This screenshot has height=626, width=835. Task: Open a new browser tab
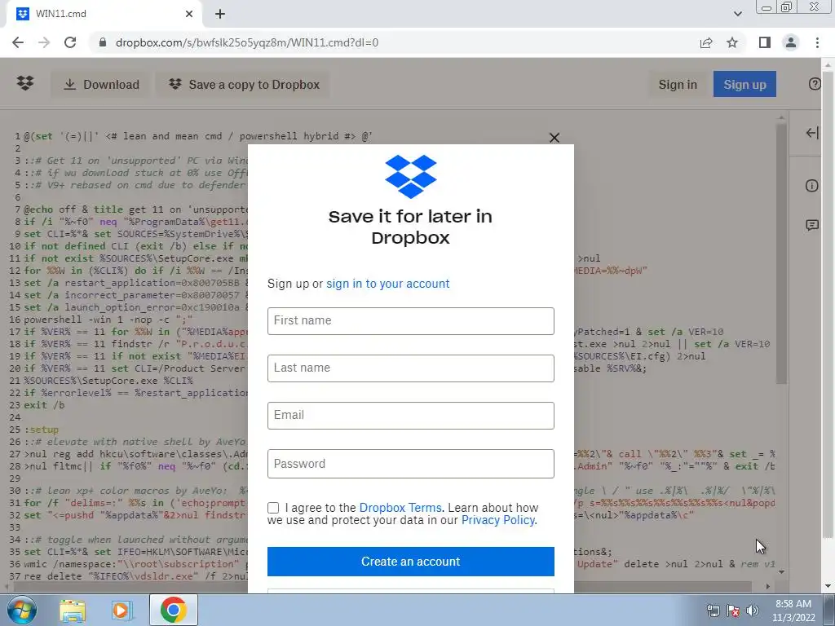click(x=220, y=14)
